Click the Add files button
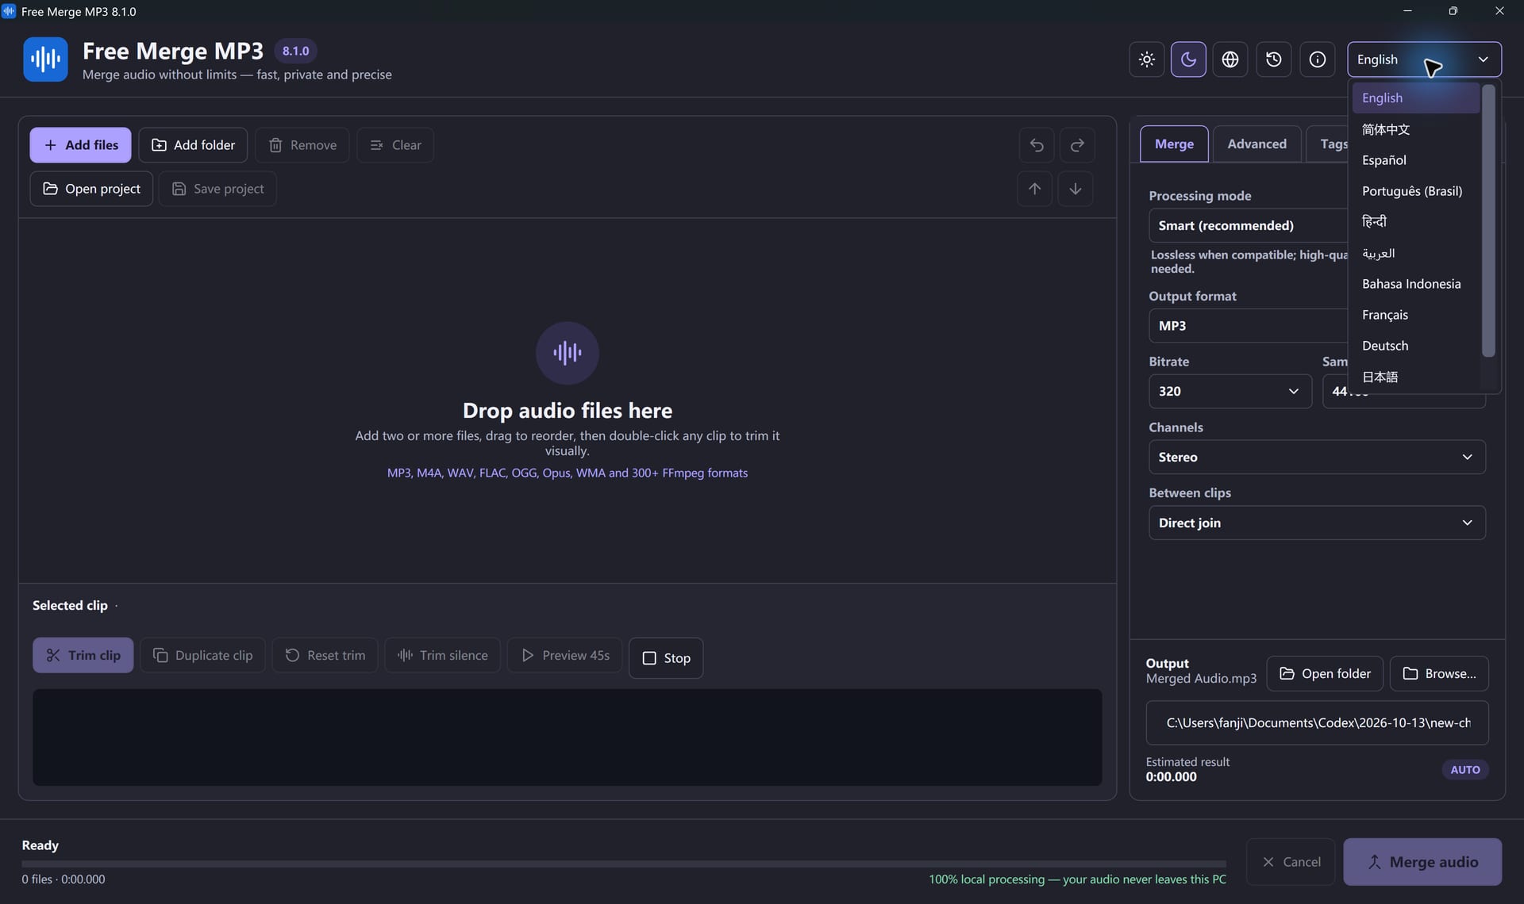This screenshot has width=1524, height=904. point(81,145)
